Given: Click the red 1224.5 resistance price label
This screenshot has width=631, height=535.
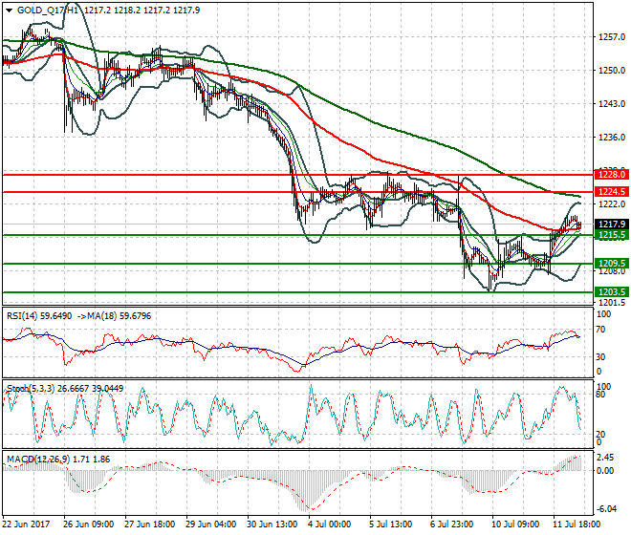Looking at the screenshot, I should tap(611, 191).
